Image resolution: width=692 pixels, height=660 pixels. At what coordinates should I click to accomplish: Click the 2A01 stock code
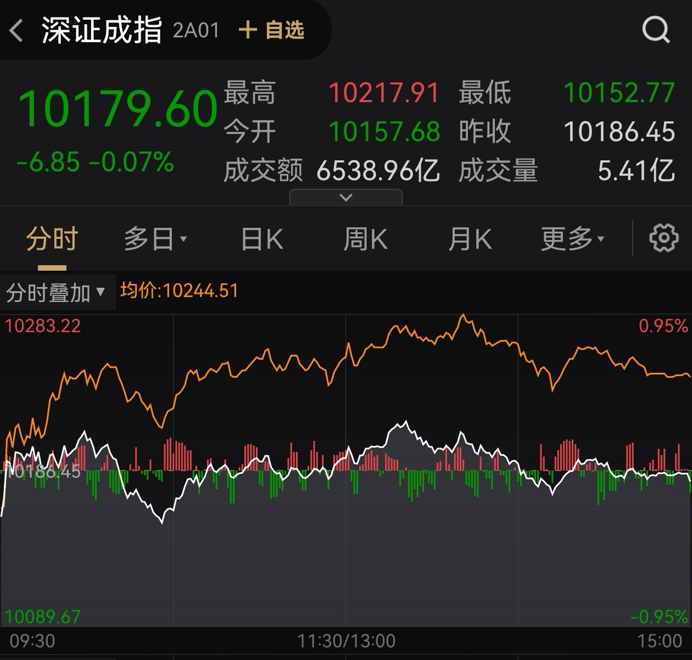[195, 31]
